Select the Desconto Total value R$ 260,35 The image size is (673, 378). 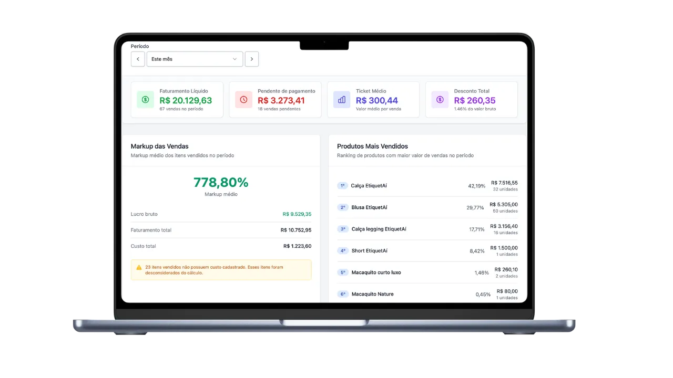475,100
